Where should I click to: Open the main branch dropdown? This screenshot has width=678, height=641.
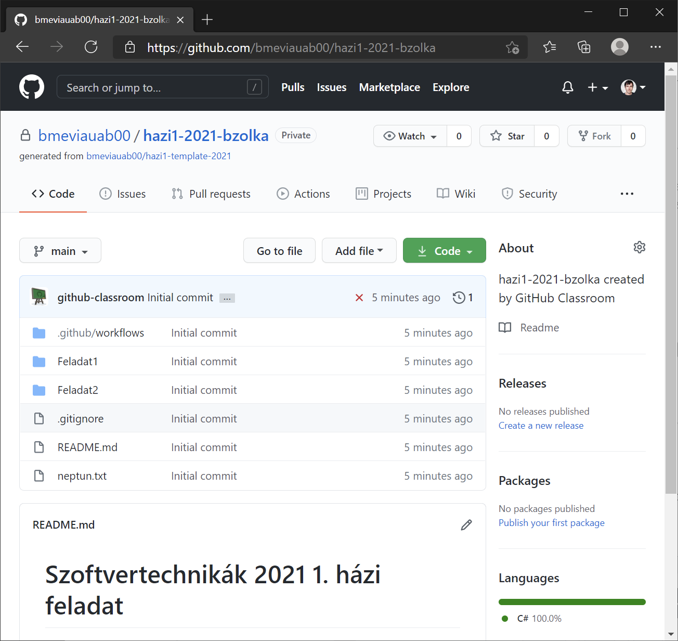[60, 250]
